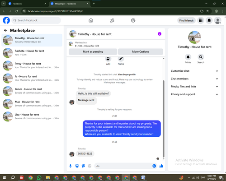The image size is (226, 181).
Task: Click Mark as pending button
Action: click(93, 51)
